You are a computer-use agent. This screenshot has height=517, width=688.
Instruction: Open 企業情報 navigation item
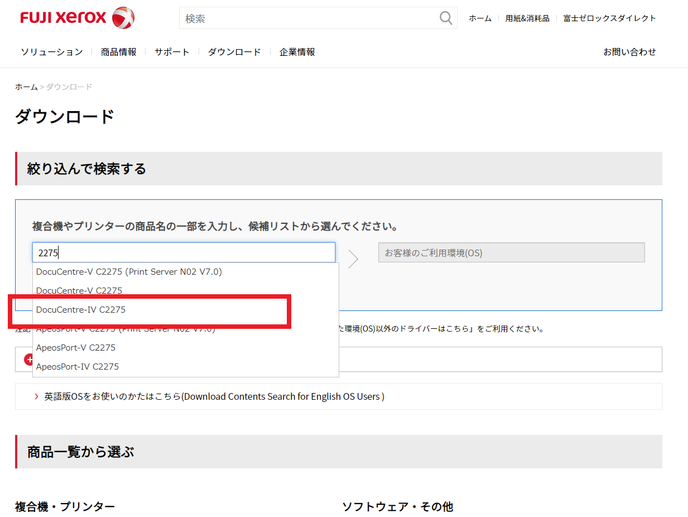[297, 52]
